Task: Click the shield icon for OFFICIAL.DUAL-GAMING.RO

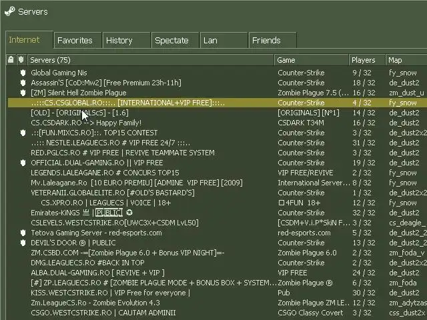Action: tap(23, 163)
